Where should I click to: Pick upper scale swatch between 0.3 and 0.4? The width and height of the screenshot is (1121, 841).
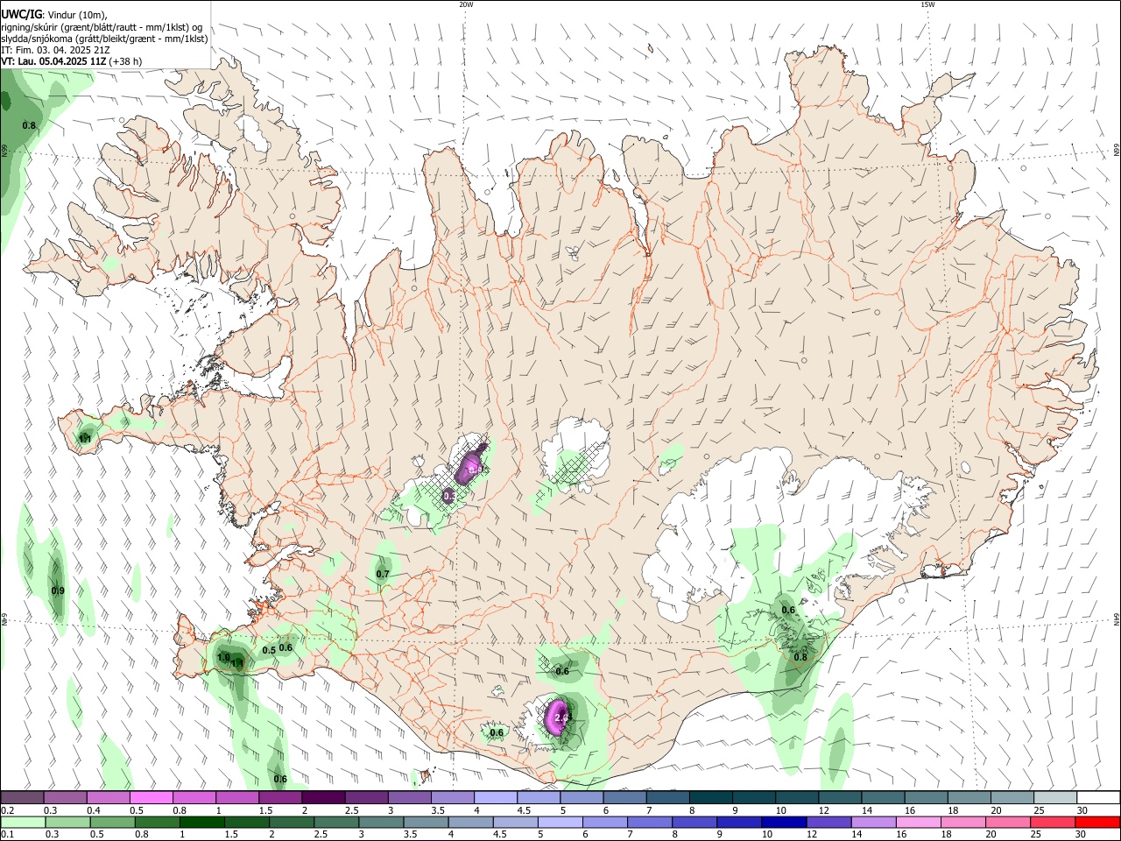point(65,797)
